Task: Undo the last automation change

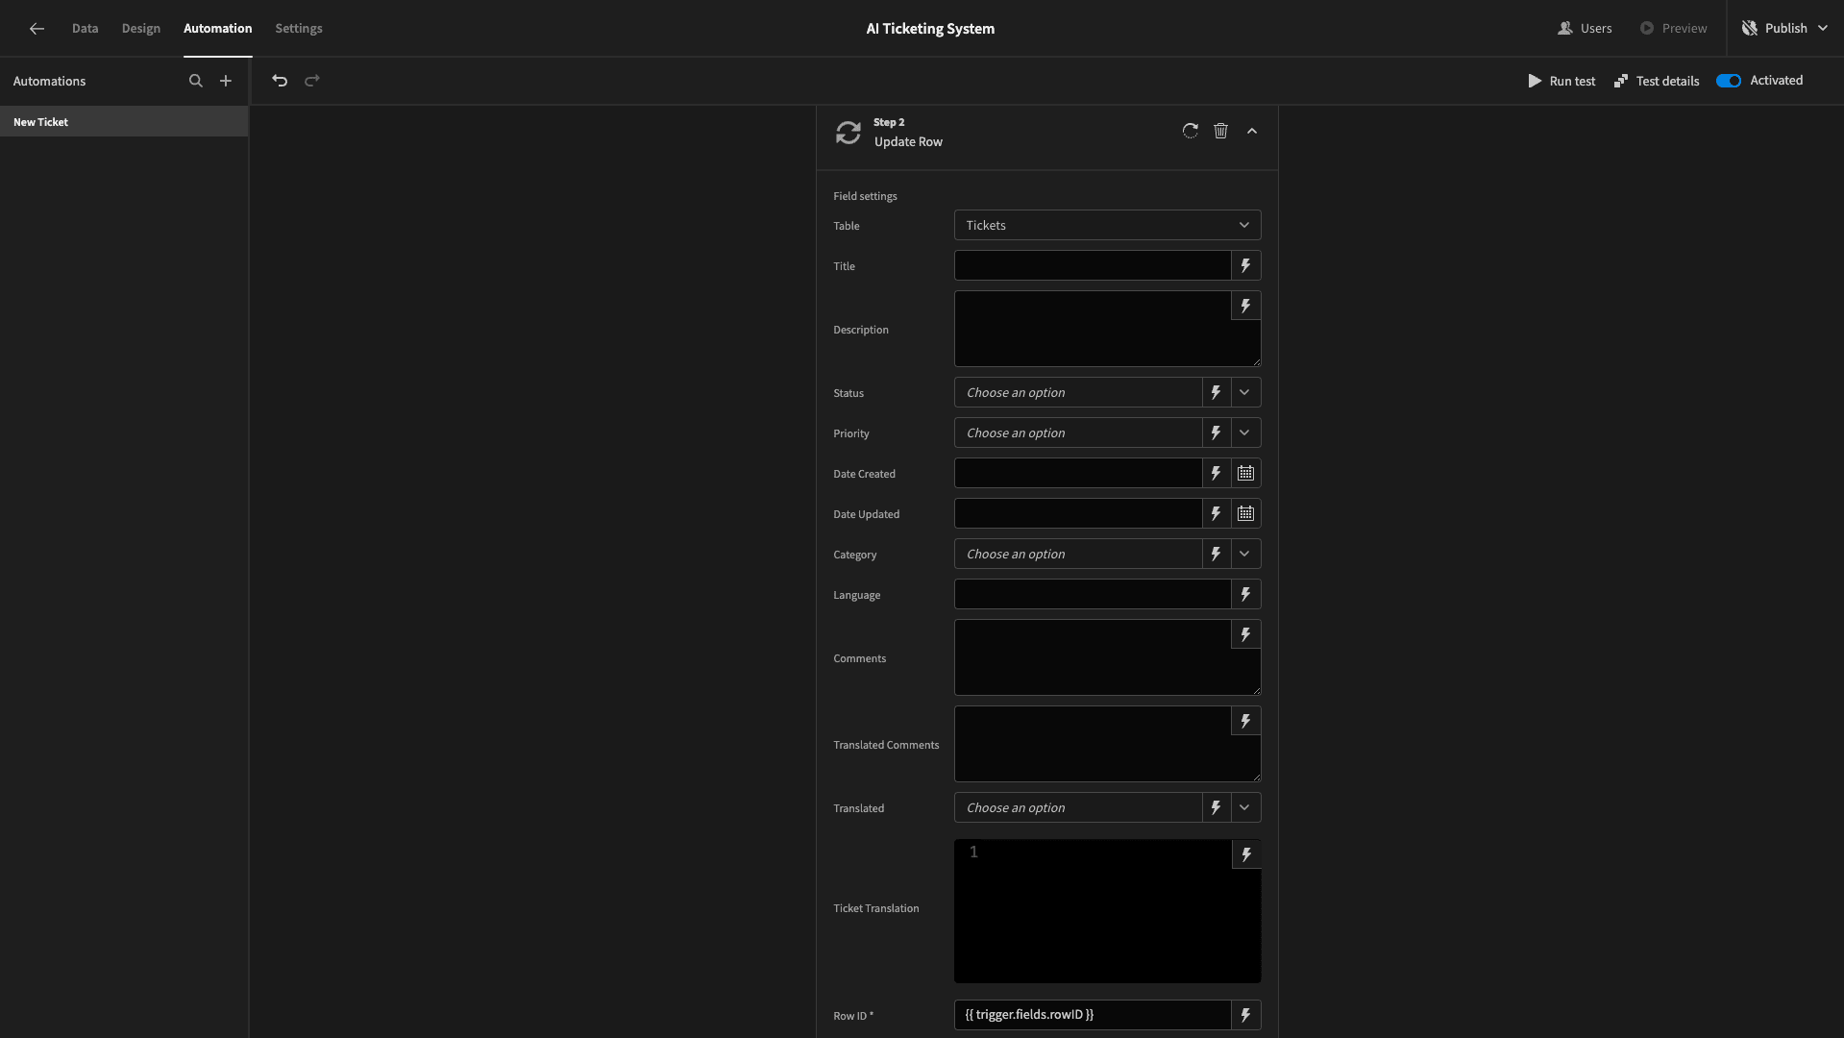Action: 280,81
